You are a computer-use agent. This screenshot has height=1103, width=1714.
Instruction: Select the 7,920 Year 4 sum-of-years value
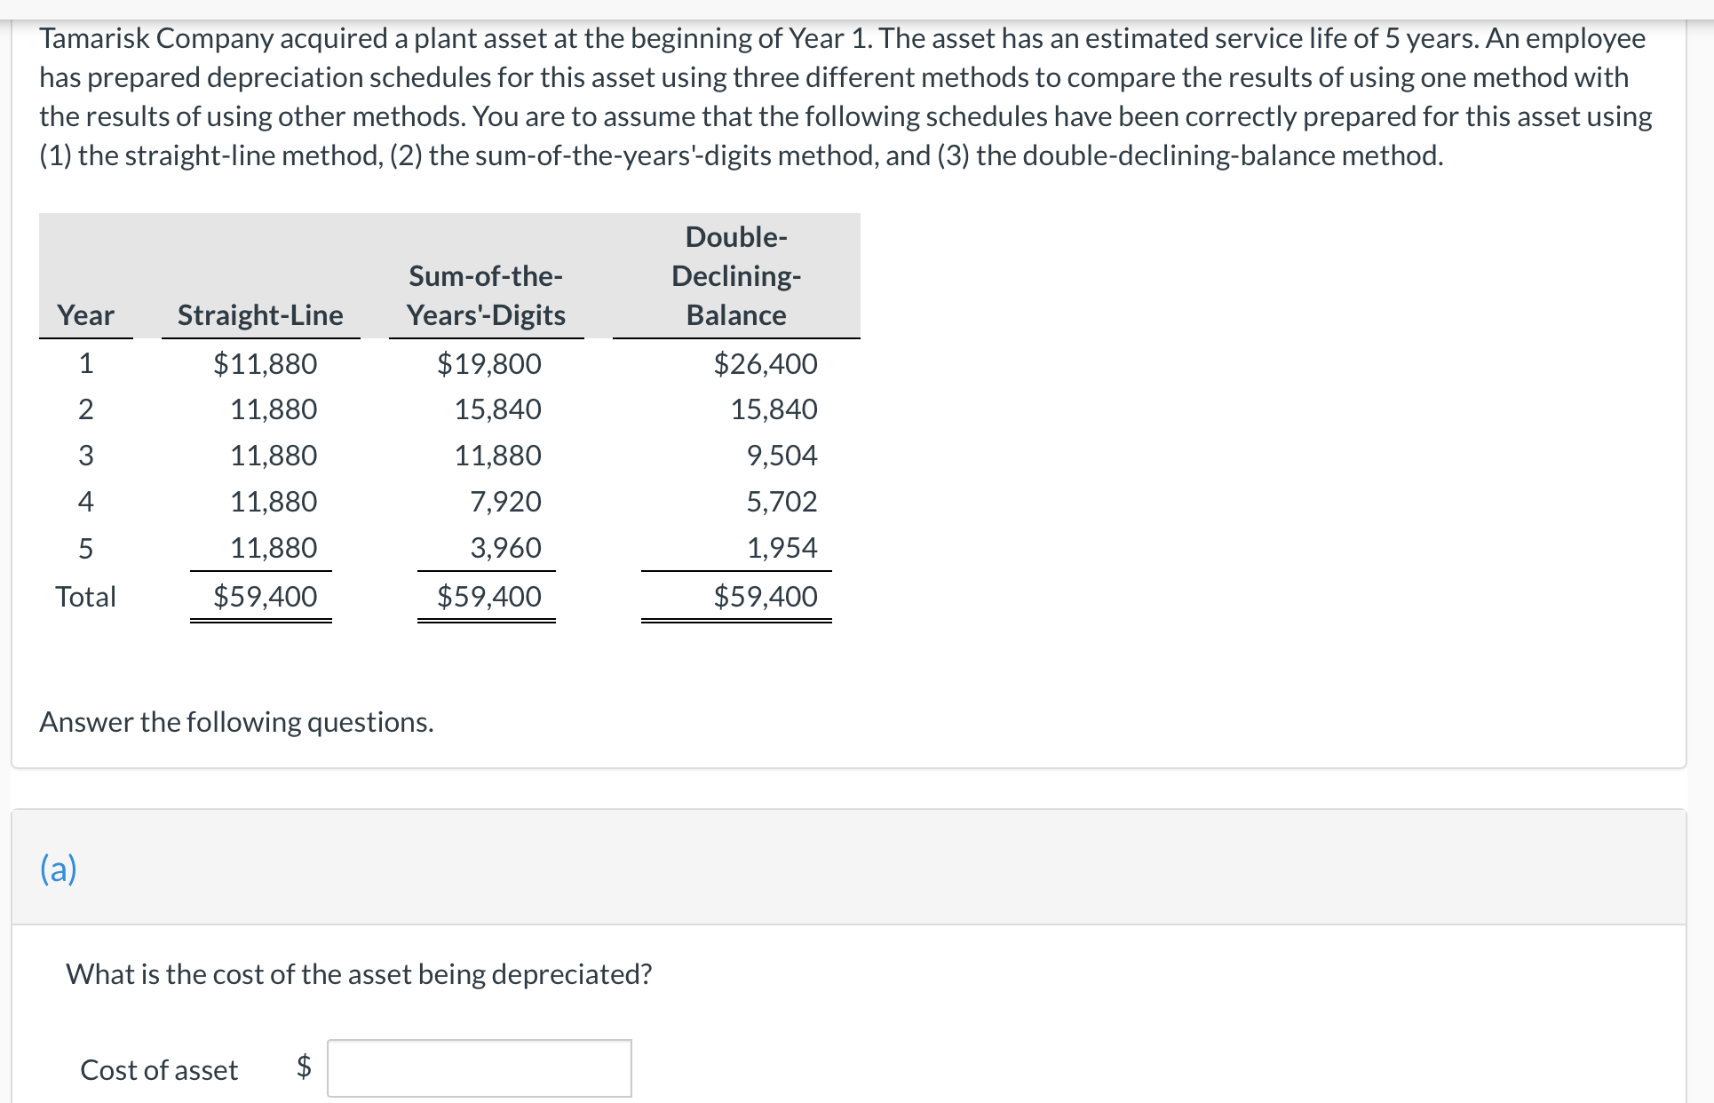click(506, 502)
